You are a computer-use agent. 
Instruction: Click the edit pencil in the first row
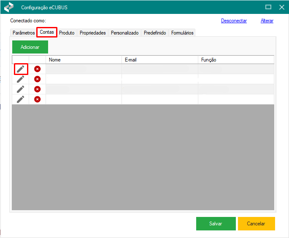tap(20, 69)
